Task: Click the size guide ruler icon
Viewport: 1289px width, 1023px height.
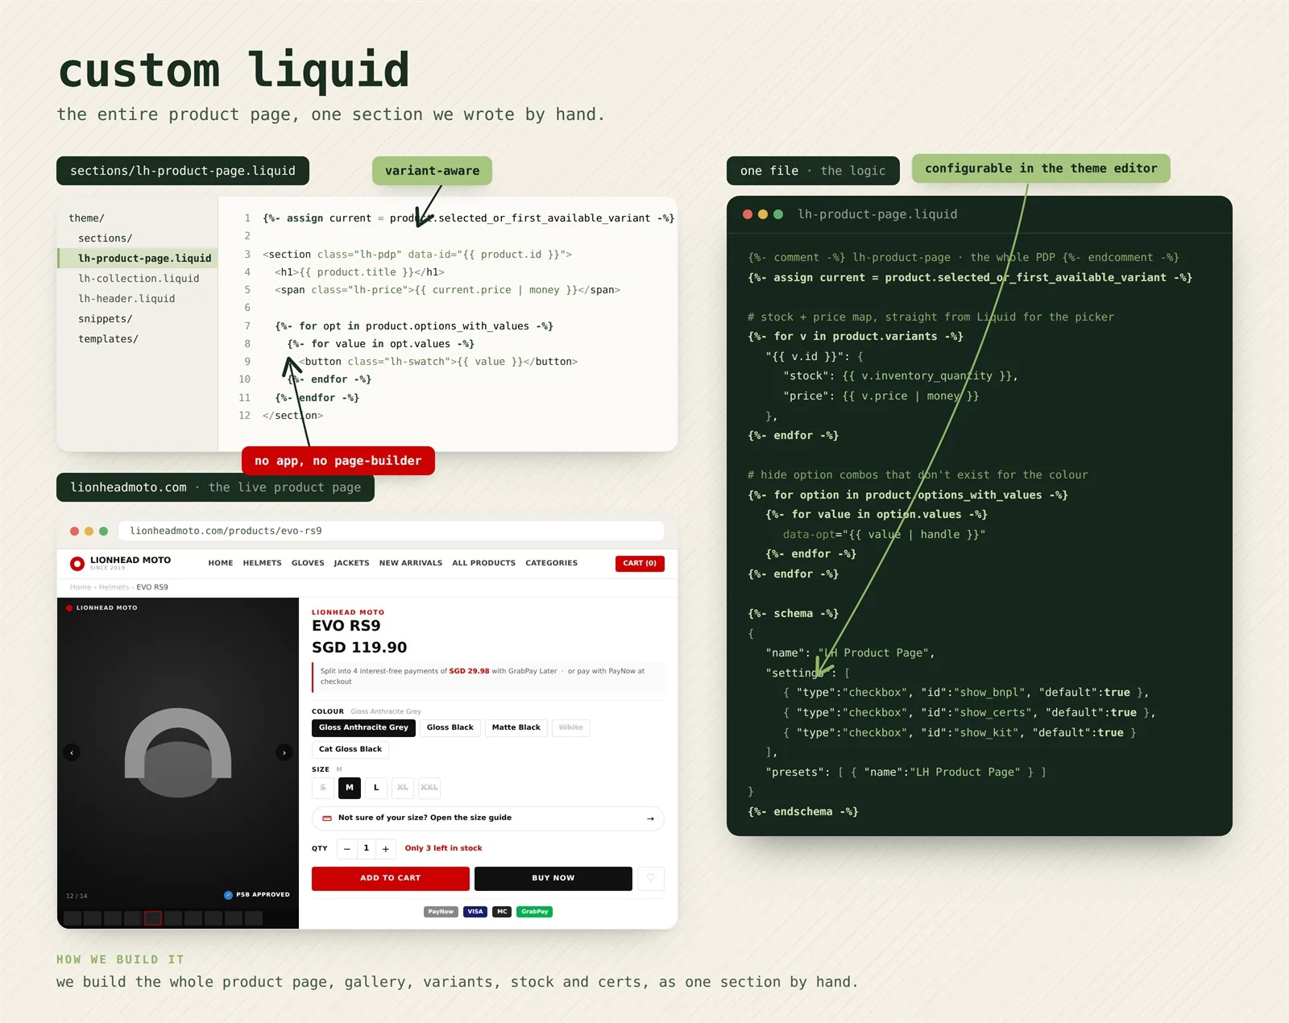Action: pos(327,818)
